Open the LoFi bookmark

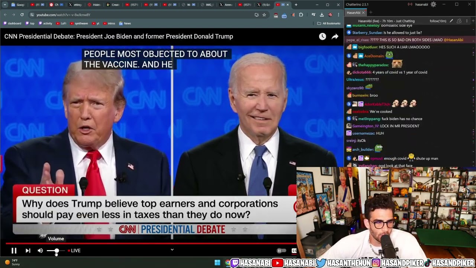(61, 23)
